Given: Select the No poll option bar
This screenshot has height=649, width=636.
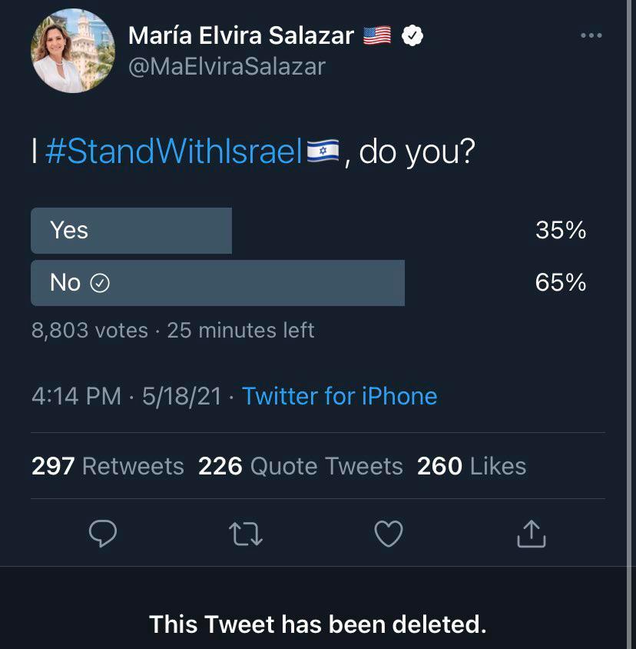Looking at the screenshot, I should (x=217, y=283).
